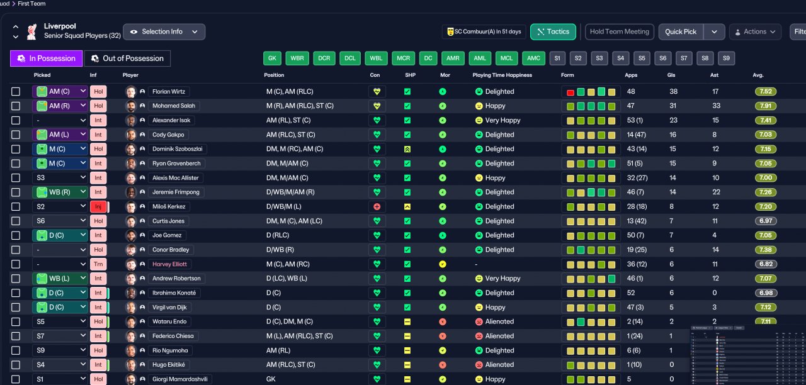This screenshot has width=806, height=385.
Task: Click Rio Ngumoha's yellow sharpness dash icon
Action: 407,350
